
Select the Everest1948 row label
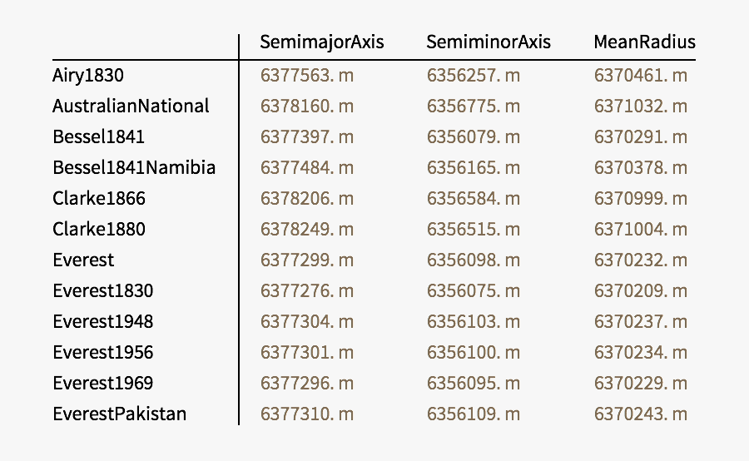coord(102,321)
